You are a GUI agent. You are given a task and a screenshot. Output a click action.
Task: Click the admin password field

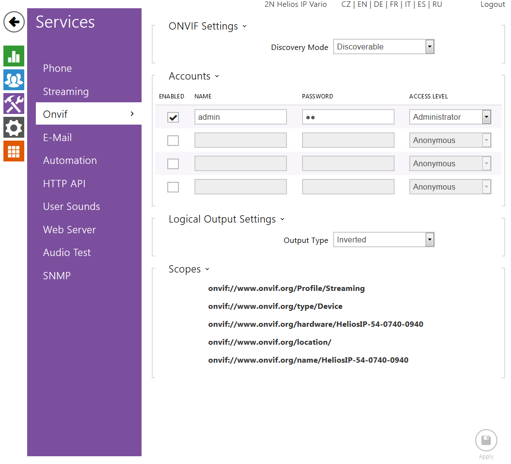pos(348,117)
